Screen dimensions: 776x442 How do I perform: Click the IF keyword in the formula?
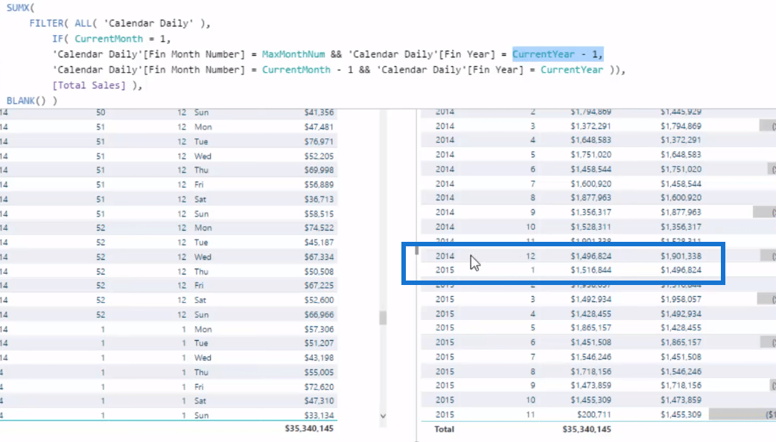[x=57, y=39]
